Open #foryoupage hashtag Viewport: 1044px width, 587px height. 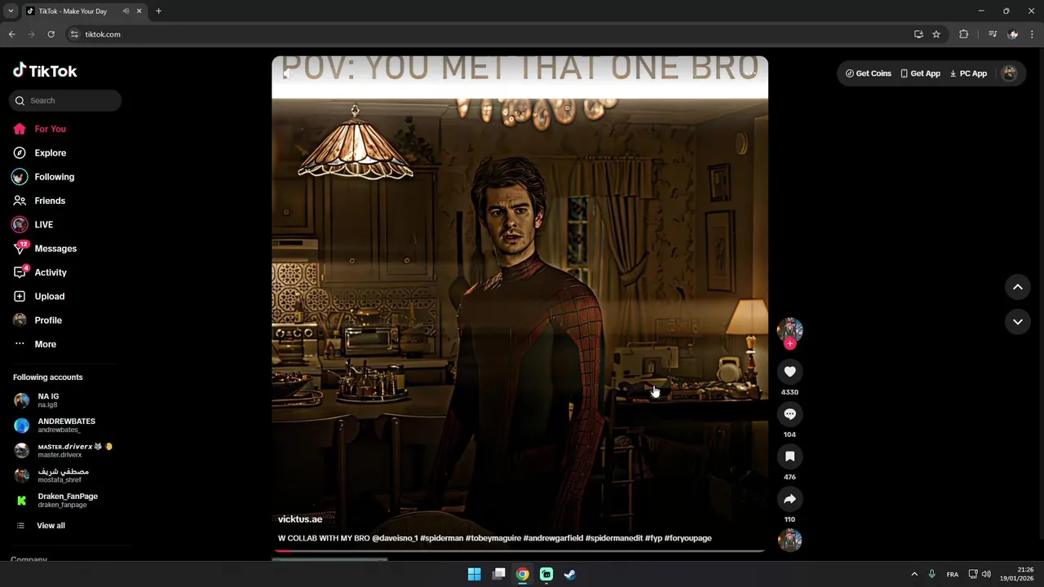(688, 538)
